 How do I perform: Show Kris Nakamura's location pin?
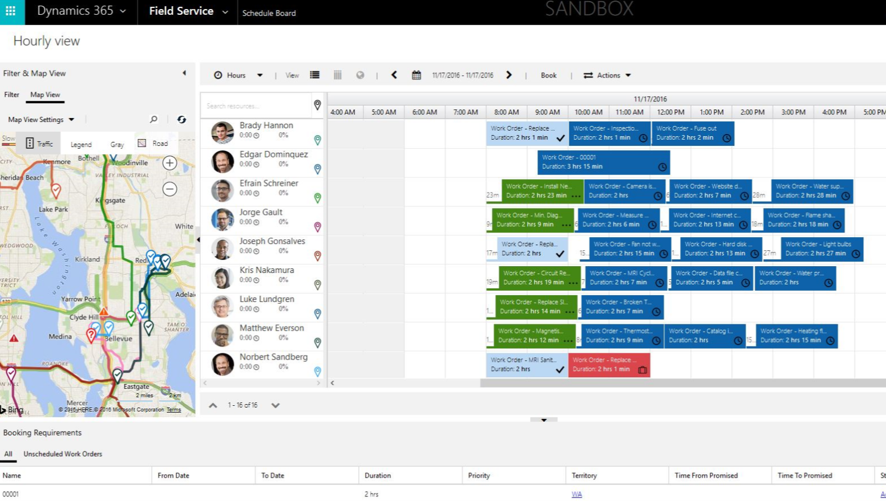coord(317,284)
